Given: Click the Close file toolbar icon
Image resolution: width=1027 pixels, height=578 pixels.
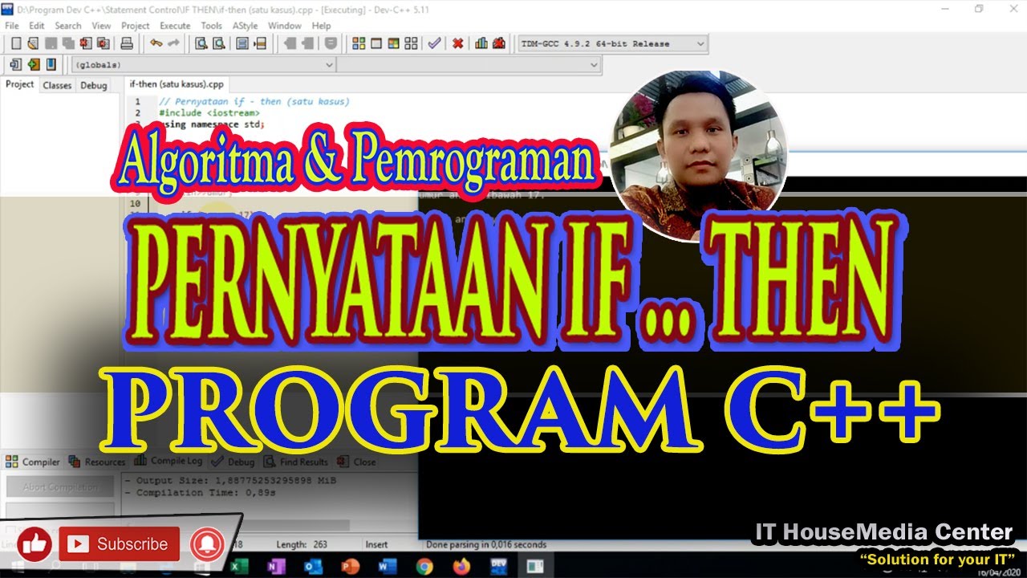Looking at the screenshot, I should pos(85,43).
